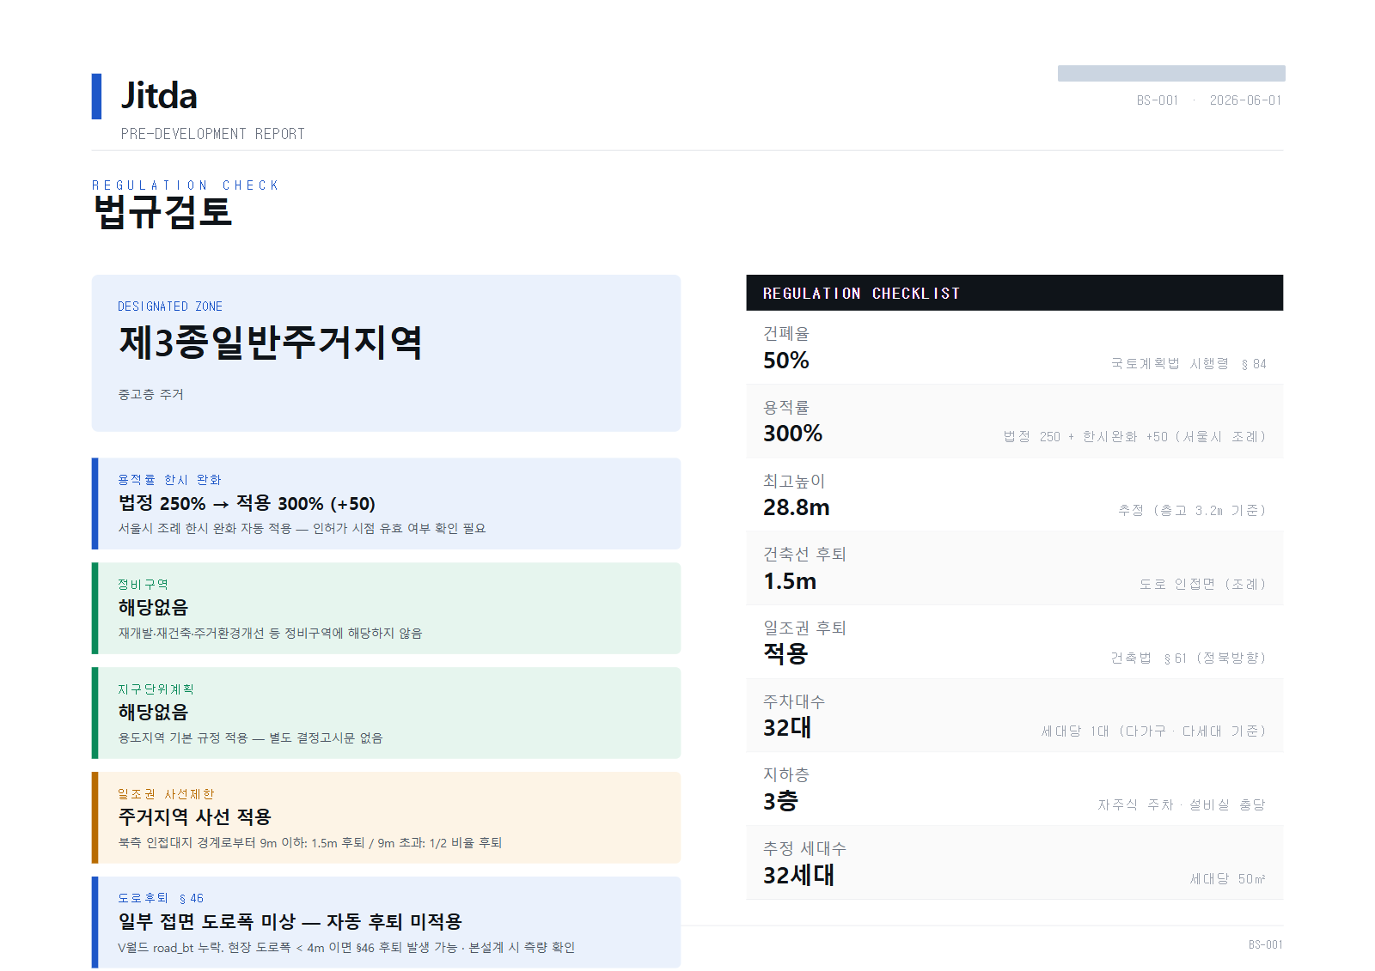Screen dimensions: 1375x971
Task: Click the 재개발·재건축·주거환경개선 note
Action: click(270, 633)
